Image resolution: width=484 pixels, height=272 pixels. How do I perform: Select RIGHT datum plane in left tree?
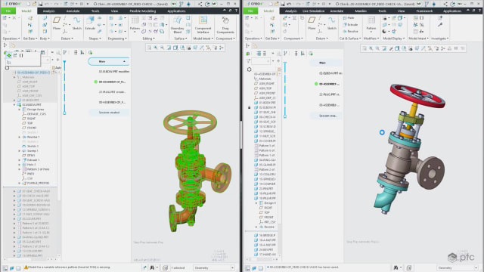(31, 119)
